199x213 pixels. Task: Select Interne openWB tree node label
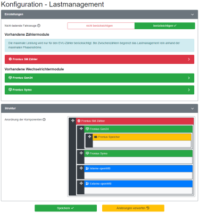coord(100,168)
